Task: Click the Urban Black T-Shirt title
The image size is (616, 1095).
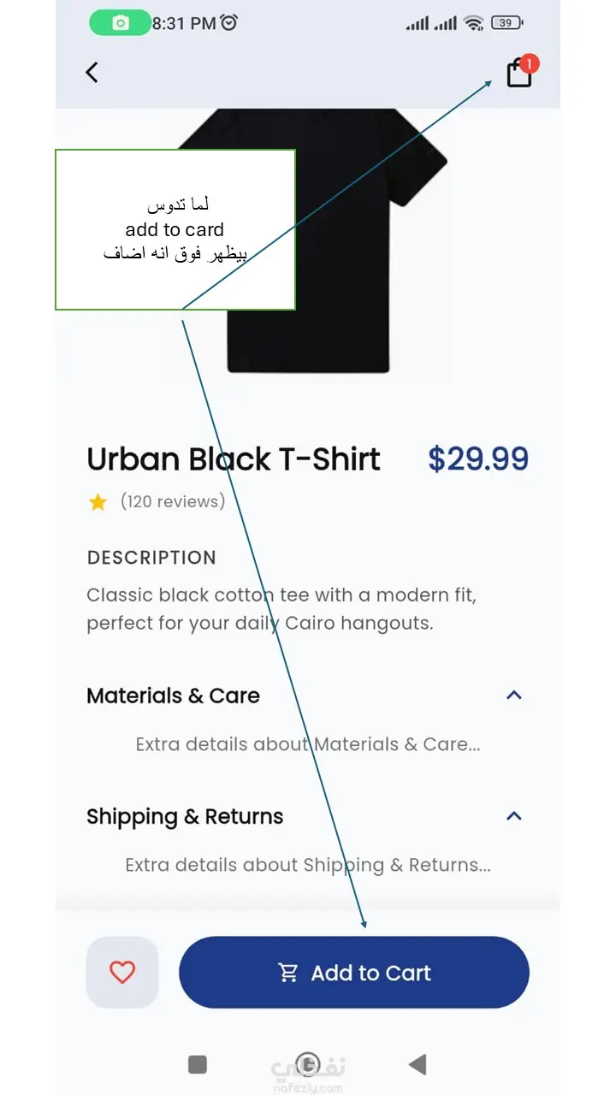Action: tap(233, 459)
